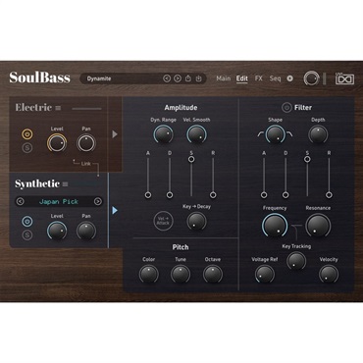The height and width of the screenshot is (363, 363).
Task: Click the SoulBass logo title
Action: (39, 78)
